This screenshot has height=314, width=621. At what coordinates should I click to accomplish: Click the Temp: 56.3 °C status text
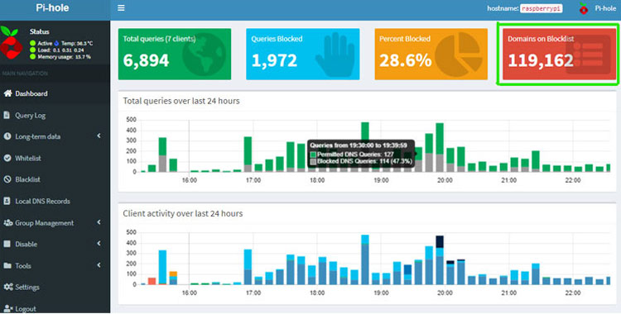pyautogui.click(x=77, y=43)
